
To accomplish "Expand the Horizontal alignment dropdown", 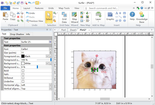I will [50, 85].
